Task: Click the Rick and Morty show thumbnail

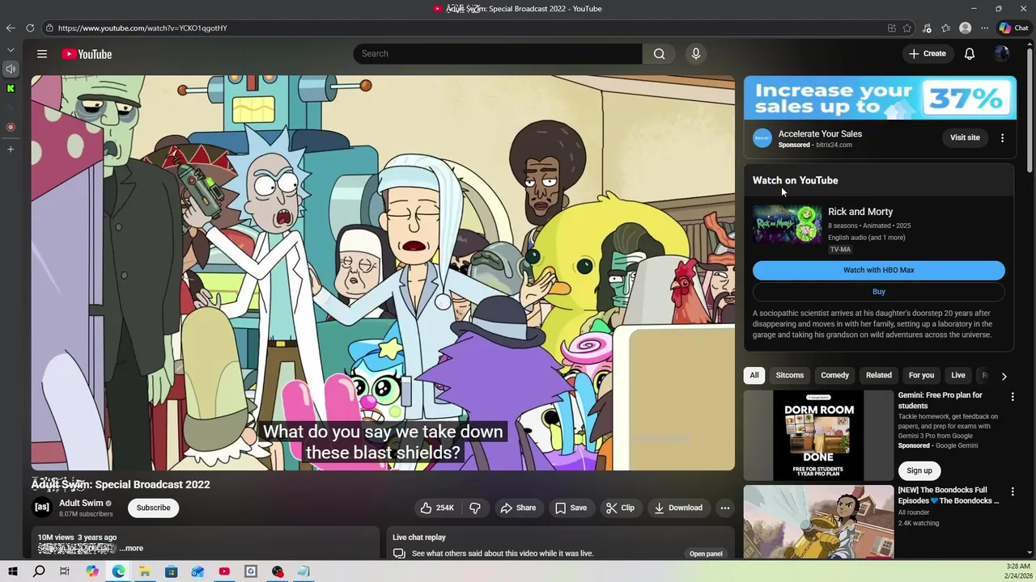Action: coord(787,224)
